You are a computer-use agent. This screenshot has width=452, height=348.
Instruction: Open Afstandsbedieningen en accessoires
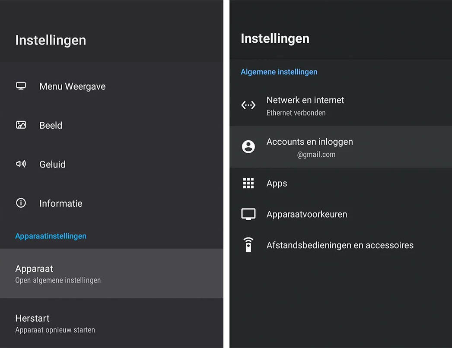340,245
